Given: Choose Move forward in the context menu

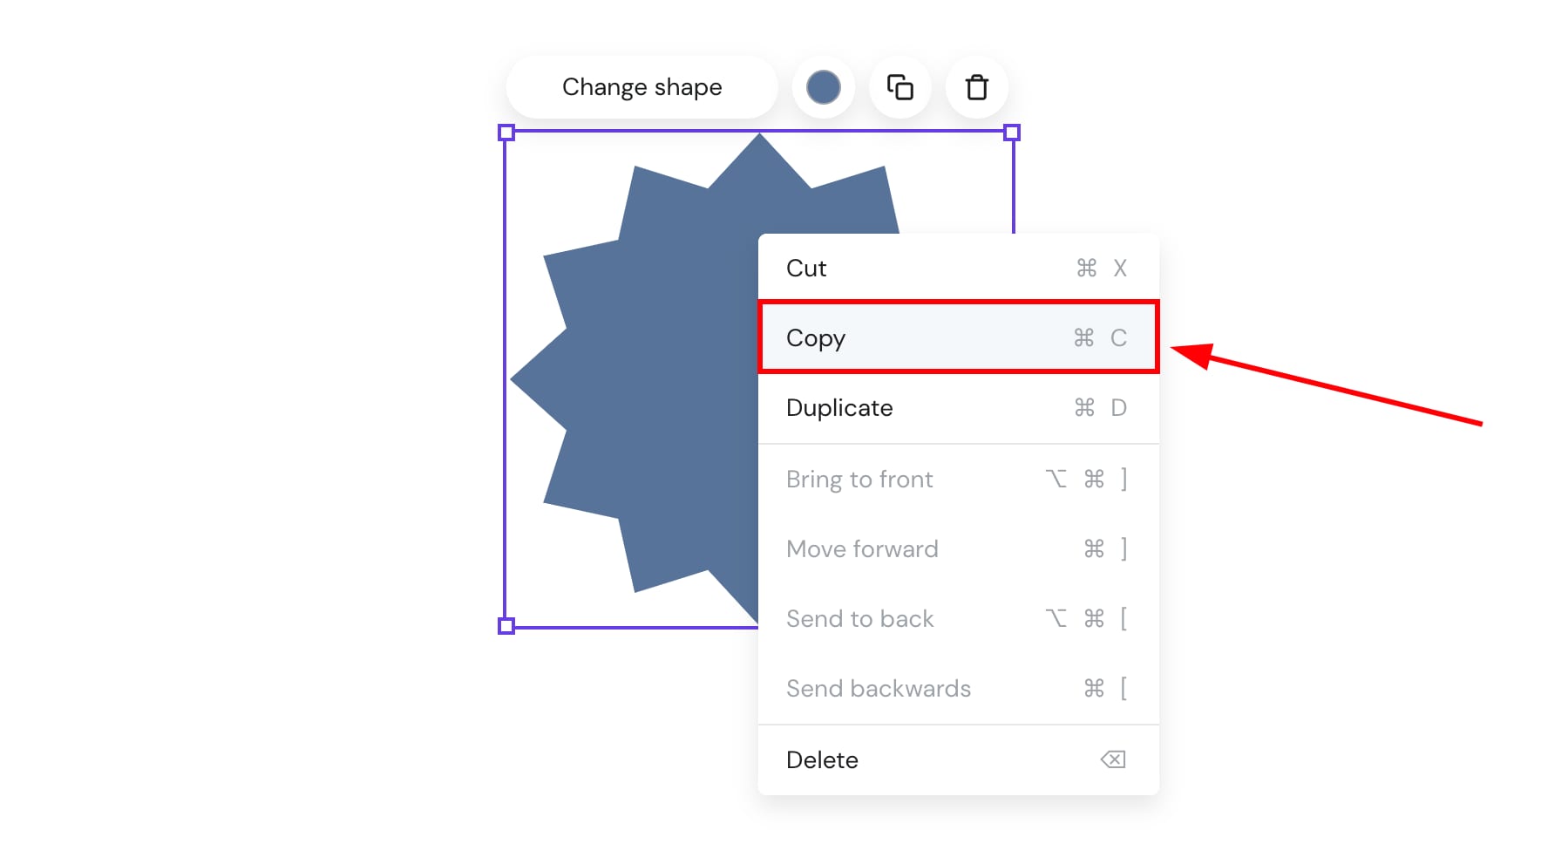Looking at the screenshot, I should click(x=862, y=549).
